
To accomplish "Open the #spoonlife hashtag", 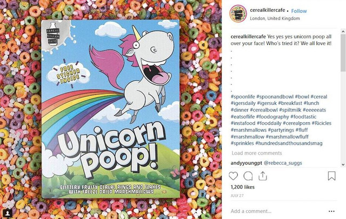I will pos(243,97).
